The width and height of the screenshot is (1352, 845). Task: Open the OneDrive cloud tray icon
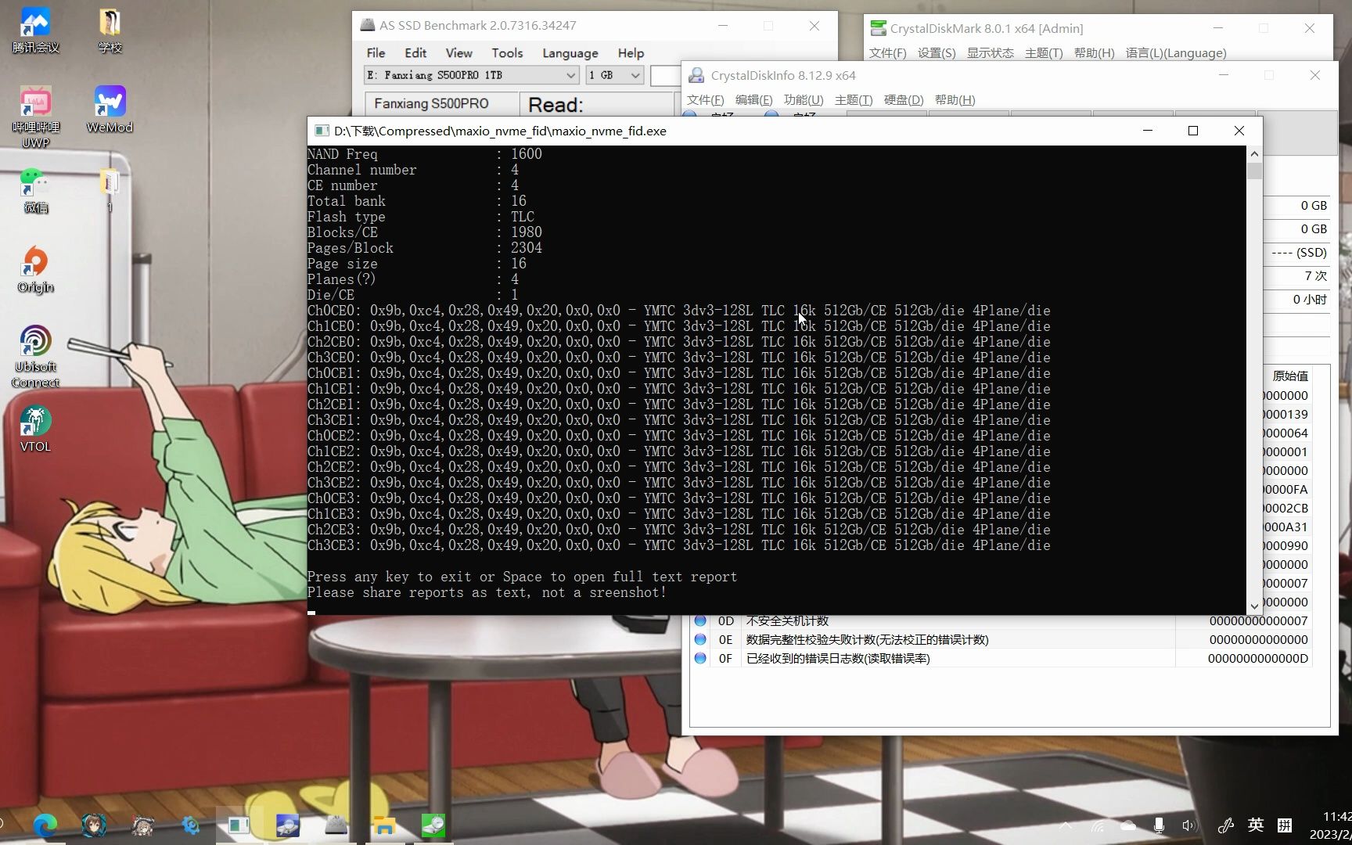coord(1128,825)
